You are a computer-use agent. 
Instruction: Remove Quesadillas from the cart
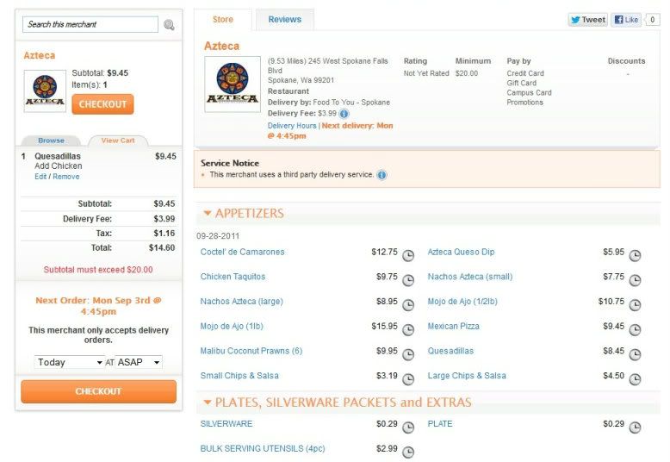65,177
